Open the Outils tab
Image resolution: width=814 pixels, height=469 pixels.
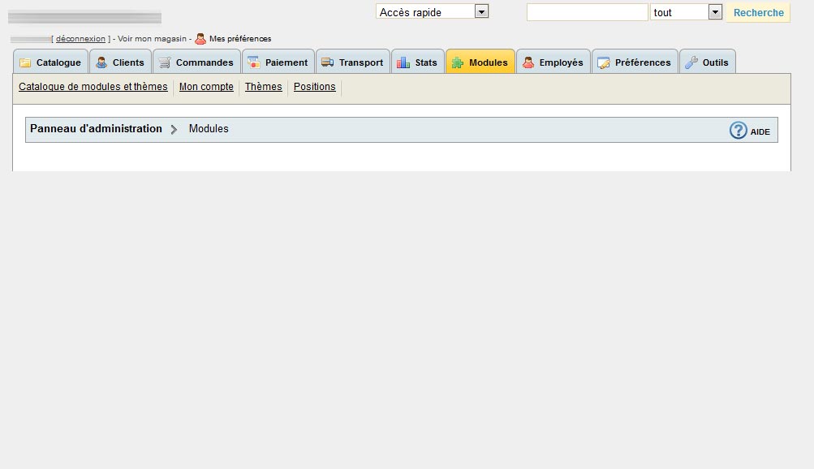(708, 62)
